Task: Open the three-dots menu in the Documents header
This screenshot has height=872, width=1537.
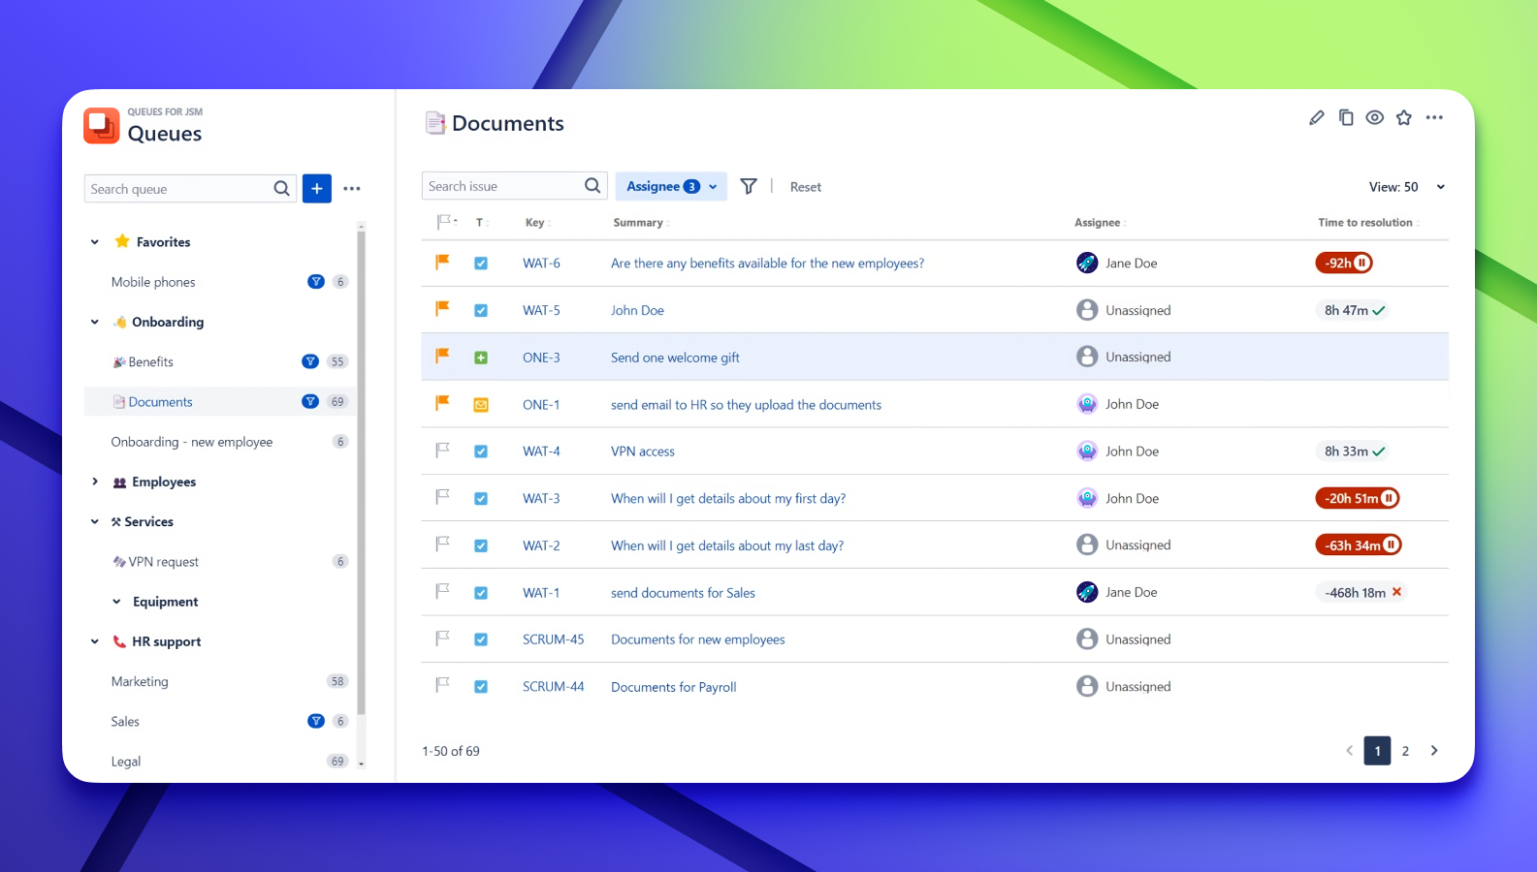Action: (x=1434, y=118)
